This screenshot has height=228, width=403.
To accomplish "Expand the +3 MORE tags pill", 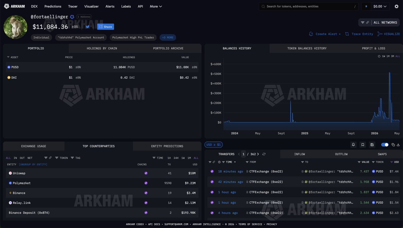I will [168, 38].
